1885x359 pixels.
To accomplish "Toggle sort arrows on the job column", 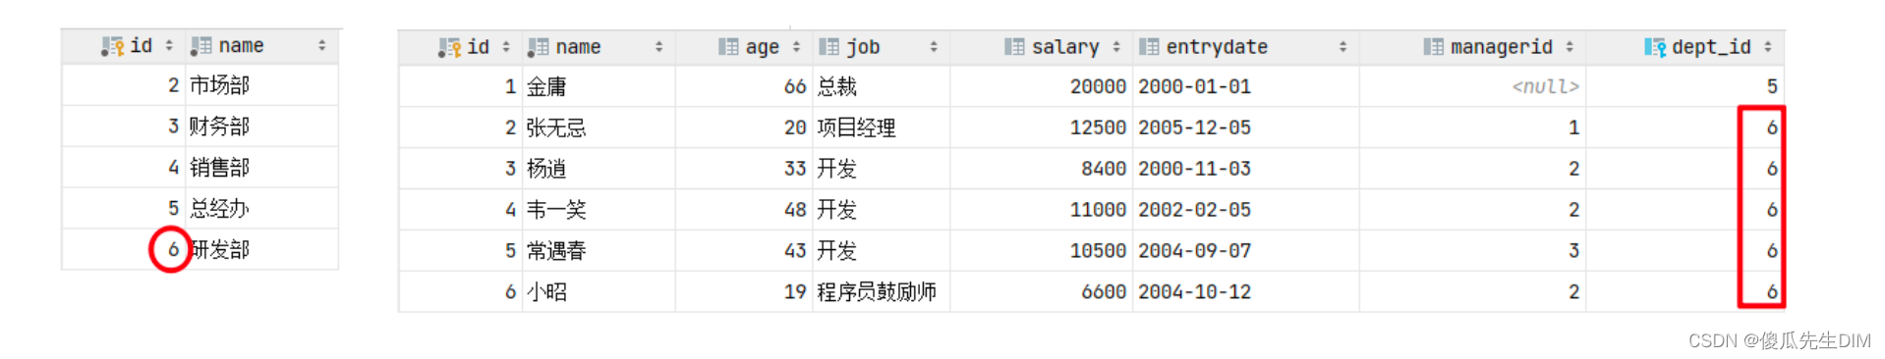I will (x=934, y=47).
